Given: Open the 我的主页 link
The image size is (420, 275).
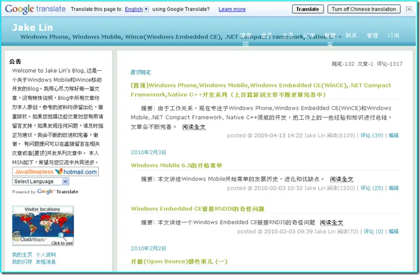Looking at the screenshot, I should coord(22,255).
